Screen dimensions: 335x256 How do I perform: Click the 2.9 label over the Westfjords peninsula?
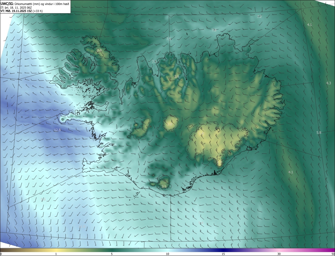click(x=99, y=50)
